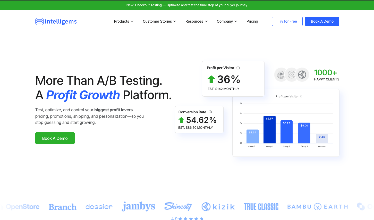
Task: Click the Try for Free button
Action: (287, 21)
